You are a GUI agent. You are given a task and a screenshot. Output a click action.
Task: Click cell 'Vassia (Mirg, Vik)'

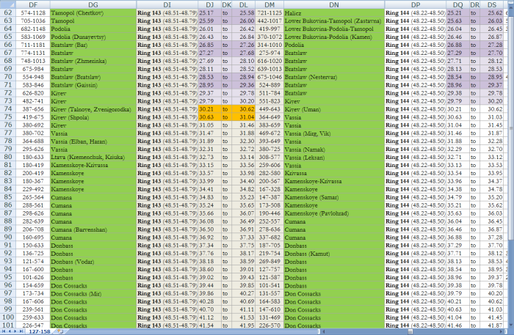334,133
